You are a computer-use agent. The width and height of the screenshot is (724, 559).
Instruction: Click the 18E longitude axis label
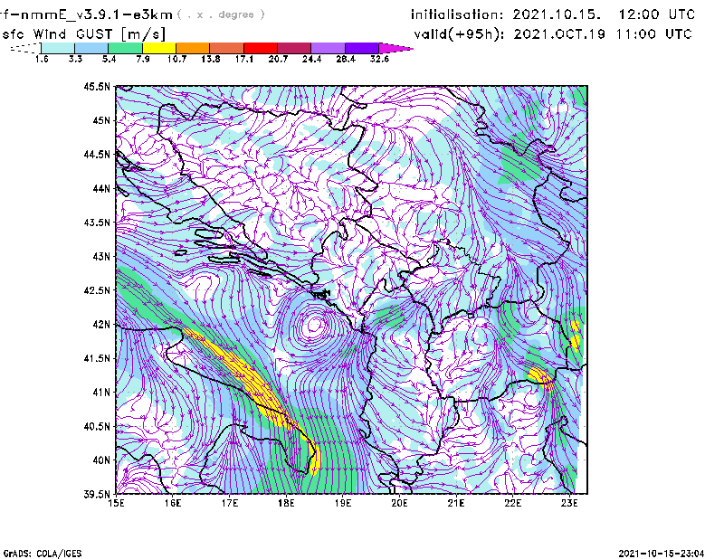[x=286, y=503]
